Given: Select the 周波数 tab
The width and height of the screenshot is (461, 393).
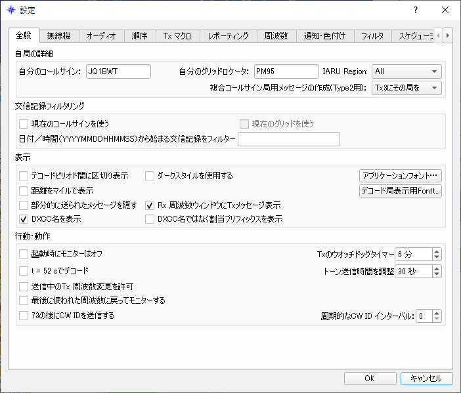Looking at the screenshot, I should (x=275, y=36).
